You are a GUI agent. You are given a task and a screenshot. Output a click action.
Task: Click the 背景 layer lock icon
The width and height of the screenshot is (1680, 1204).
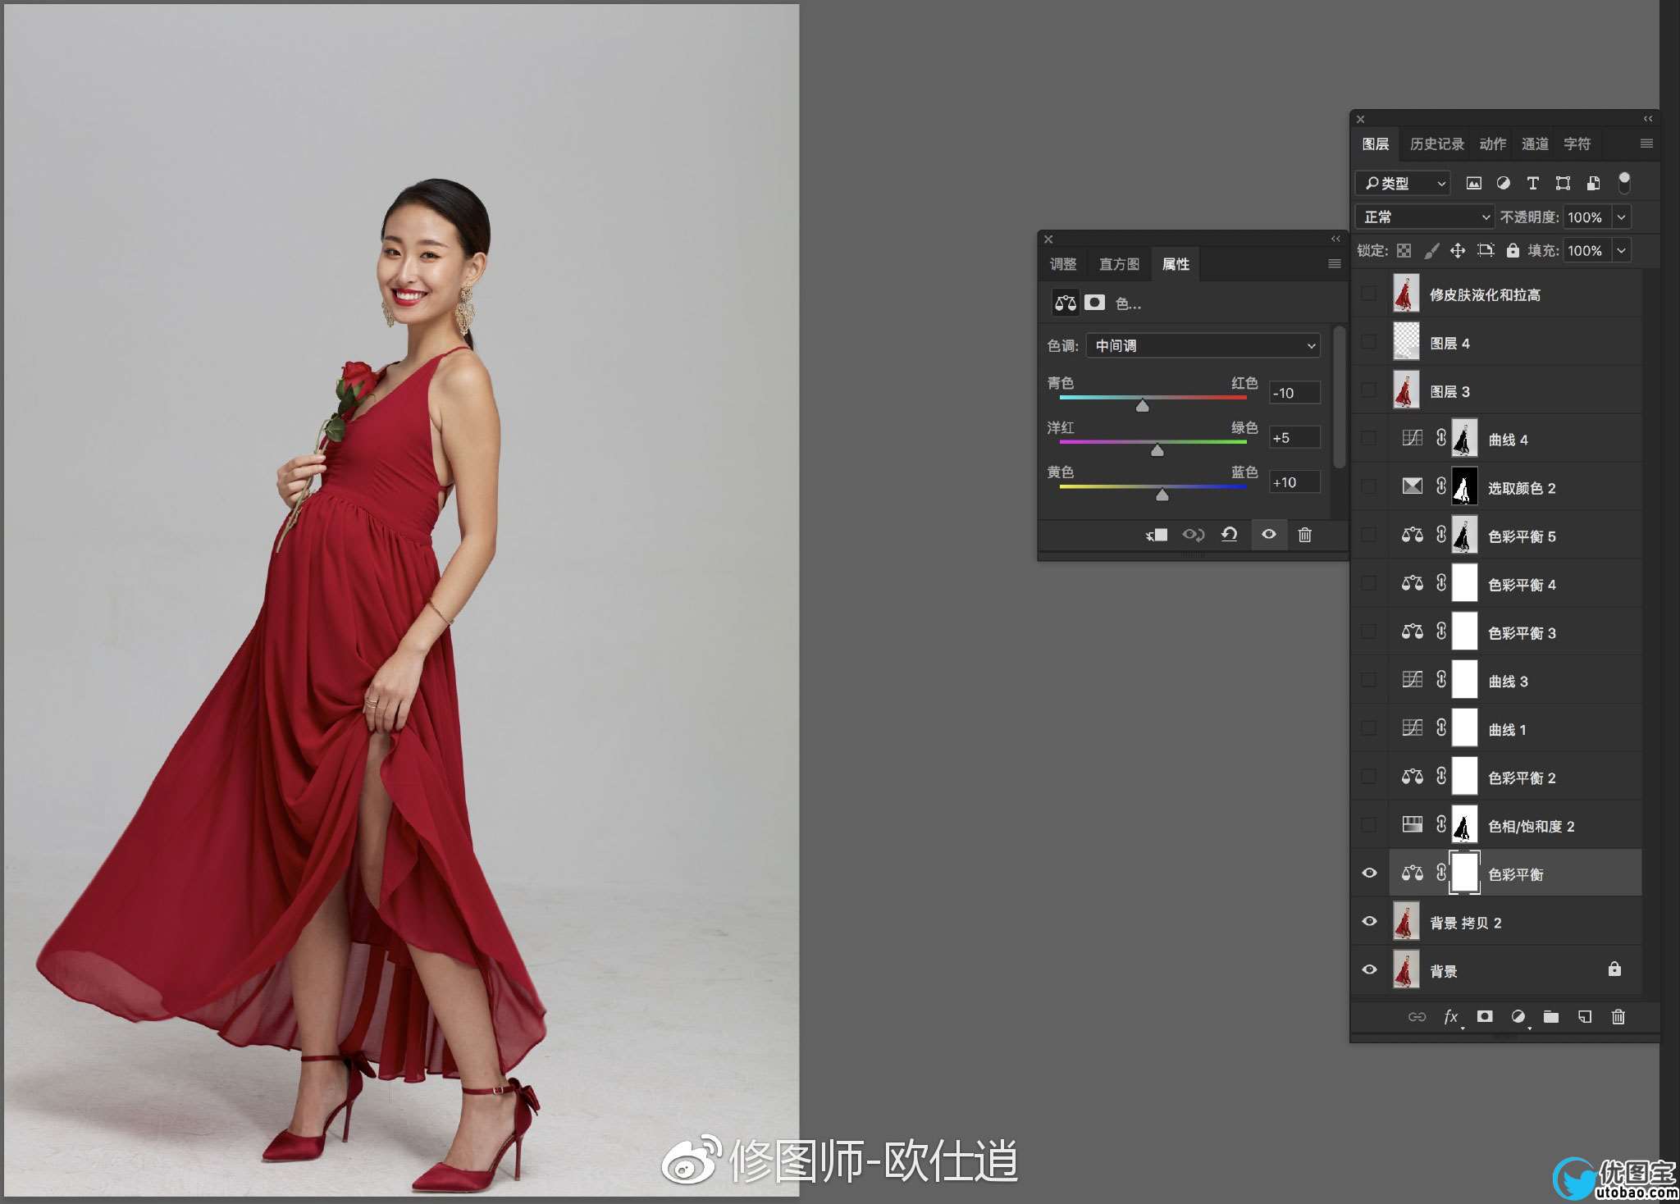(x=1614, y=969)
